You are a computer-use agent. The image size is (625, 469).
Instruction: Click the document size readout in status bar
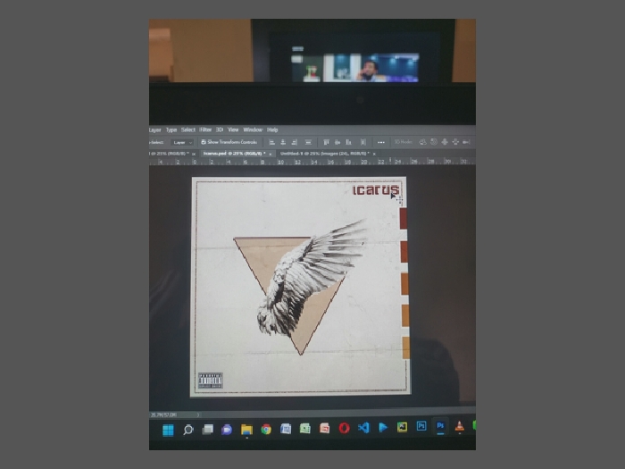[x=163, y=415]
